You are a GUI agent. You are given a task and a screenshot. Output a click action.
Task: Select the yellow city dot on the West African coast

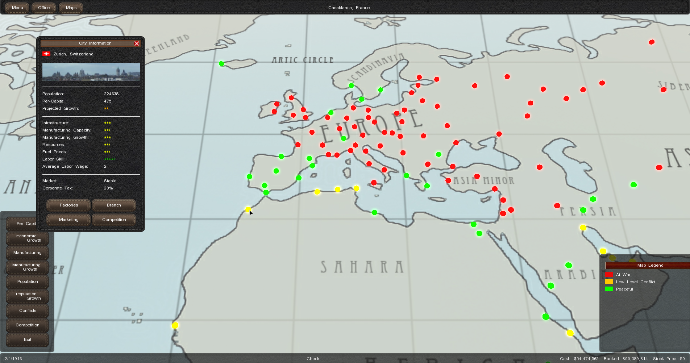[175, 325]
